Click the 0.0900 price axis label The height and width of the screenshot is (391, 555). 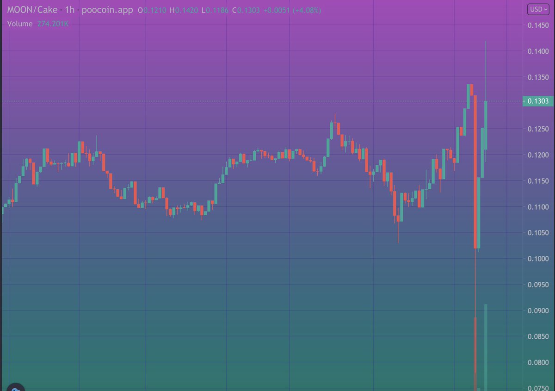coord(538,310)
